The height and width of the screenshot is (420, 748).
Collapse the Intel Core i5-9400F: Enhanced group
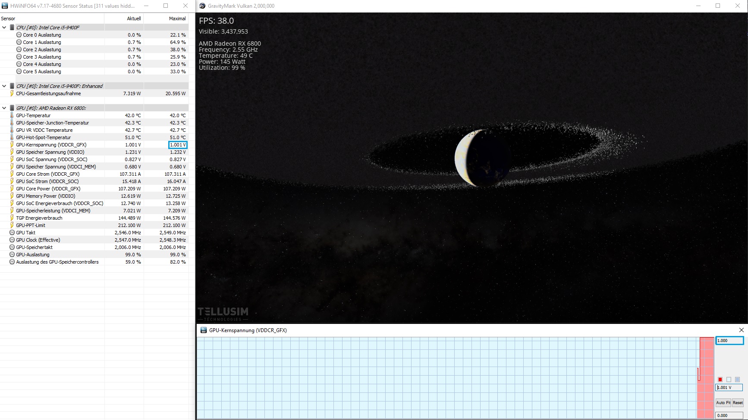coord(4,86)
